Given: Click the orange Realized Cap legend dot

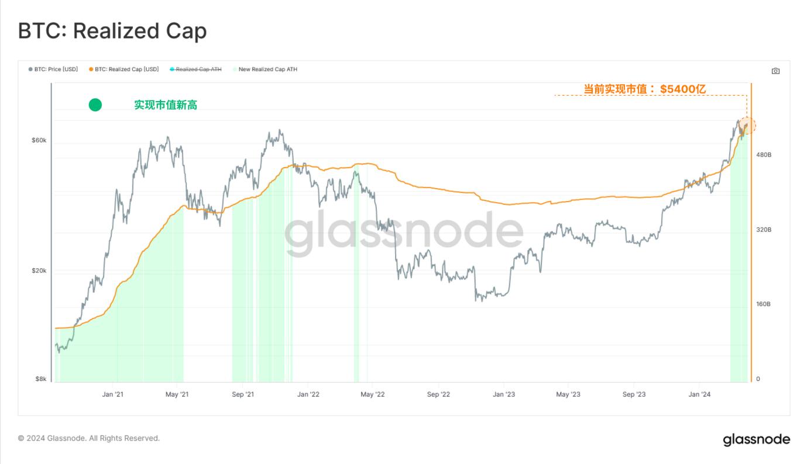Looking at the screenshot, I should (x=91, y=70).
